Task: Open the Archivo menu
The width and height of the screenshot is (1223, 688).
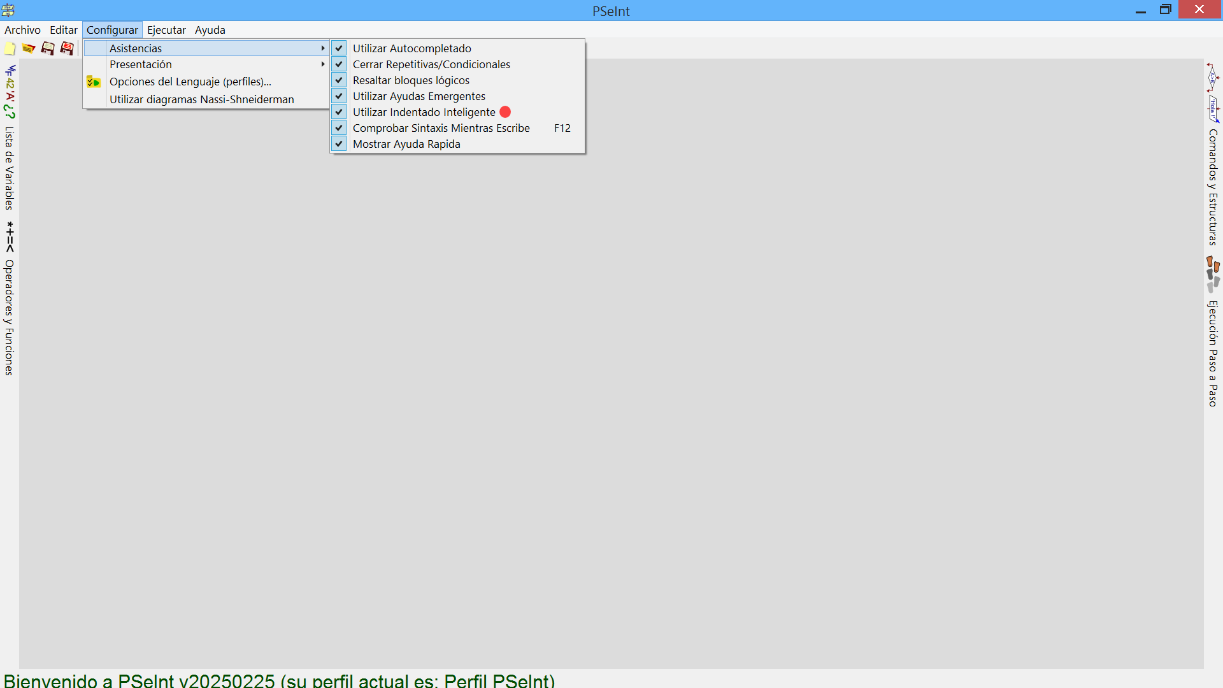Action: tap(22, 30)
